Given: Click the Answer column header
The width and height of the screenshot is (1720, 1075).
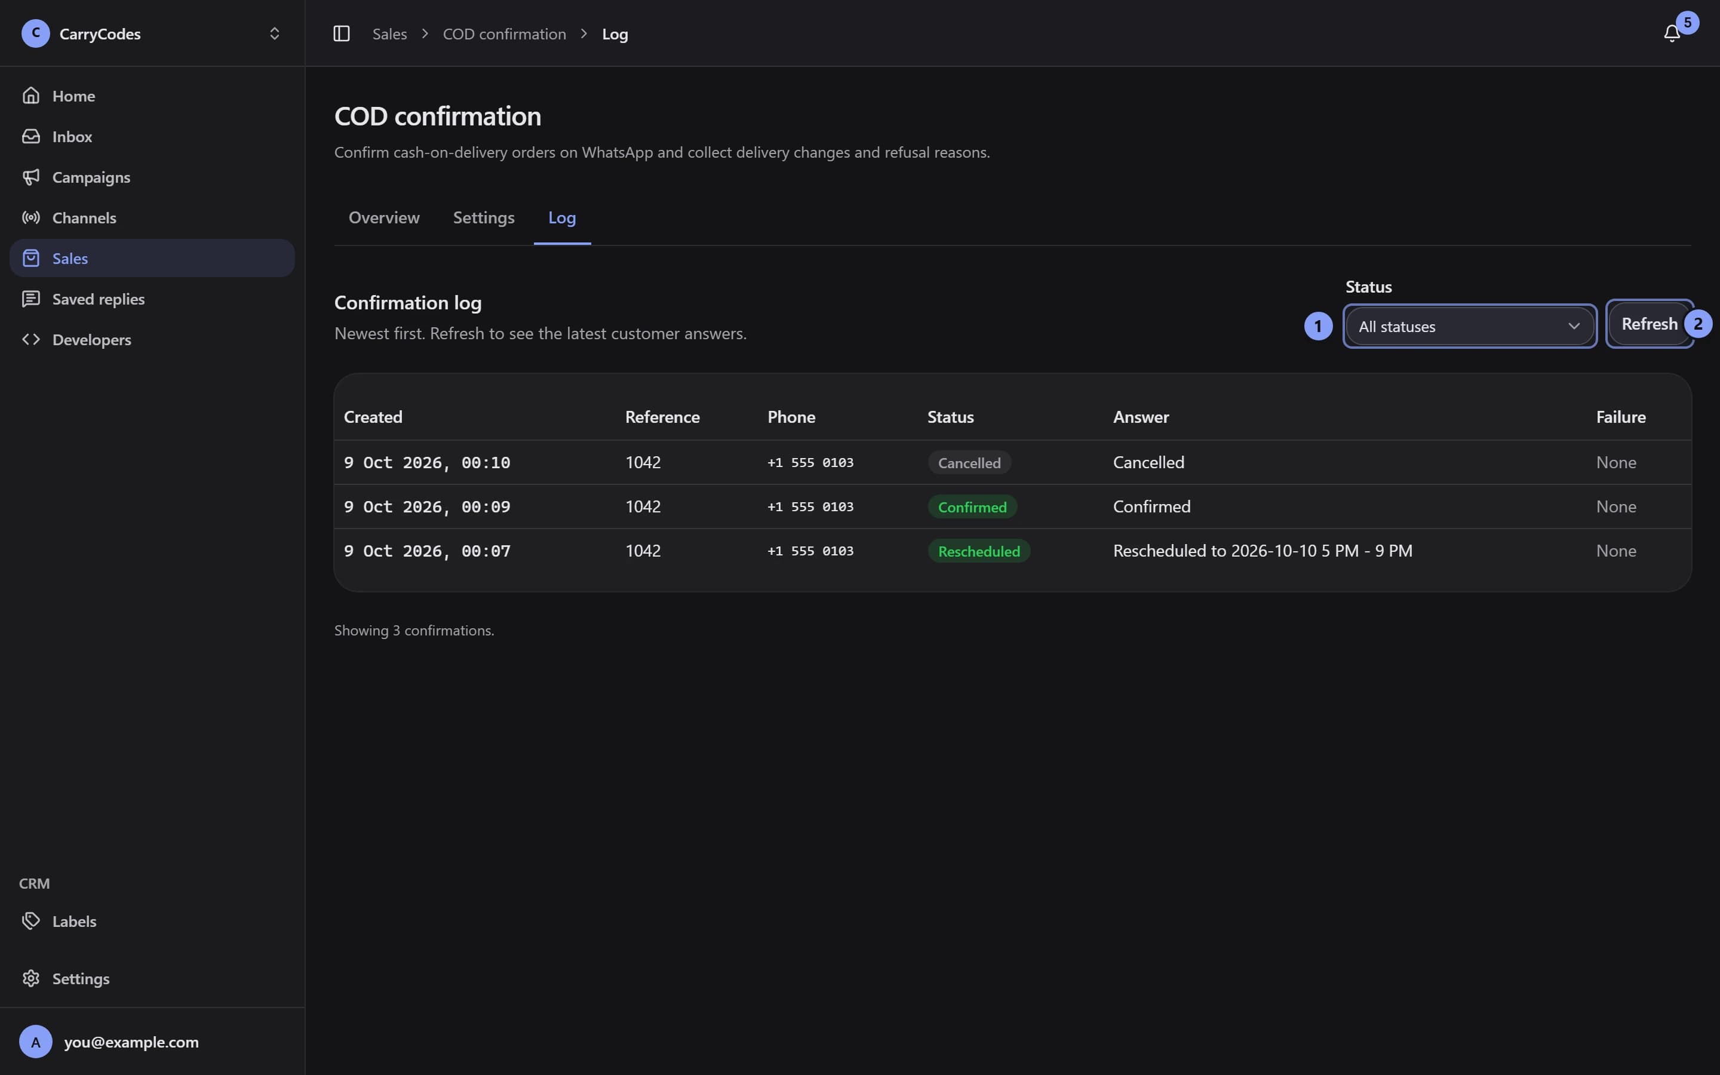Looking at the screenshot, I should 1140,417.
